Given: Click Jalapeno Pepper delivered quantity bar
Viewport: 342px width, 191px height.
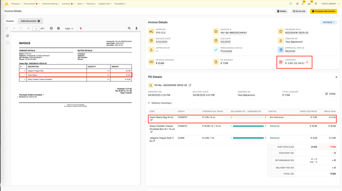Looking at the screenshot, I should [248, 138].
